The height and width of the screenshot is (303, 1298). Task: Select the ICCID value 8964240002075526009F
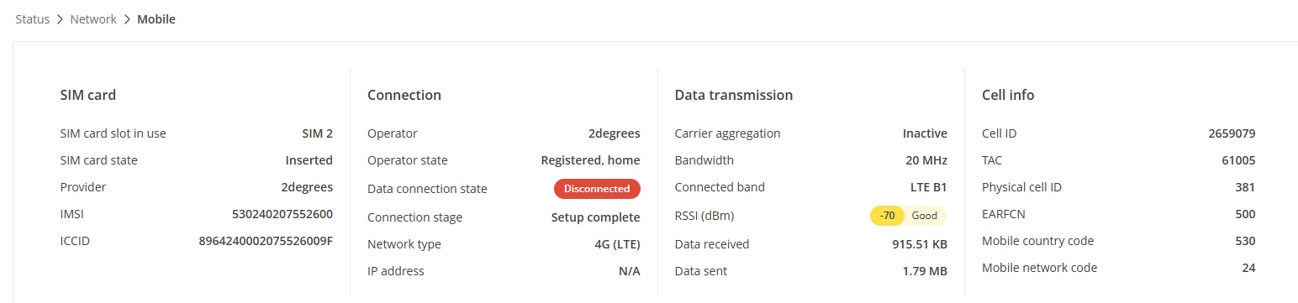266,241
